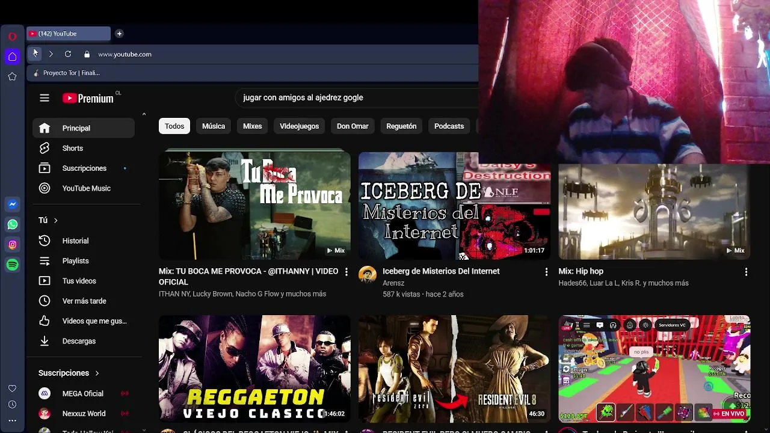Open MEGA Oficial subscription channel
Screen dimensions: 770x433
point(84,393)
